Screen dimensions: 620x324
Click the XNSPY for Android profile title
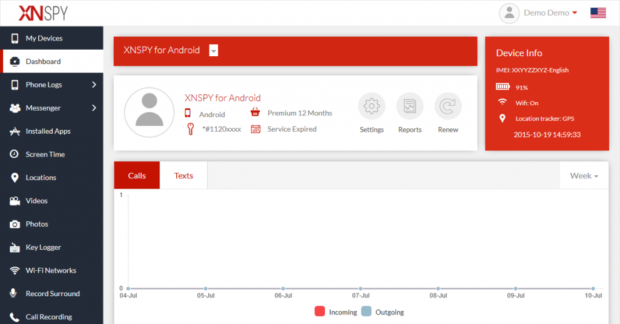click(223, 98)
